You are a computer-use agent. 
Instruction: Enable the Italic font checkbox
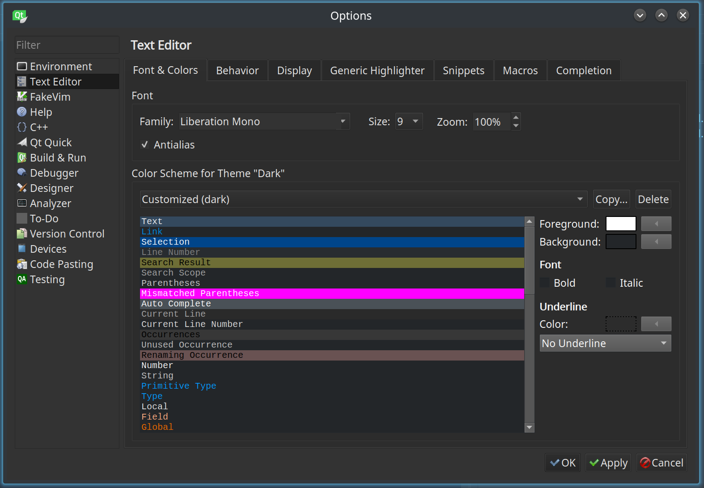point(611,283)
